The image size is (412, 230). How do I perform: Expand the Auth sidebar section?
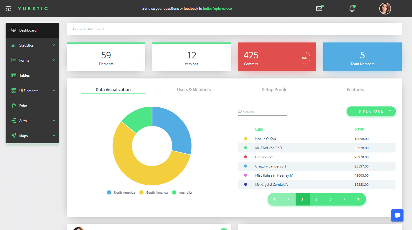pyautogui.click(x=54, y=120)
